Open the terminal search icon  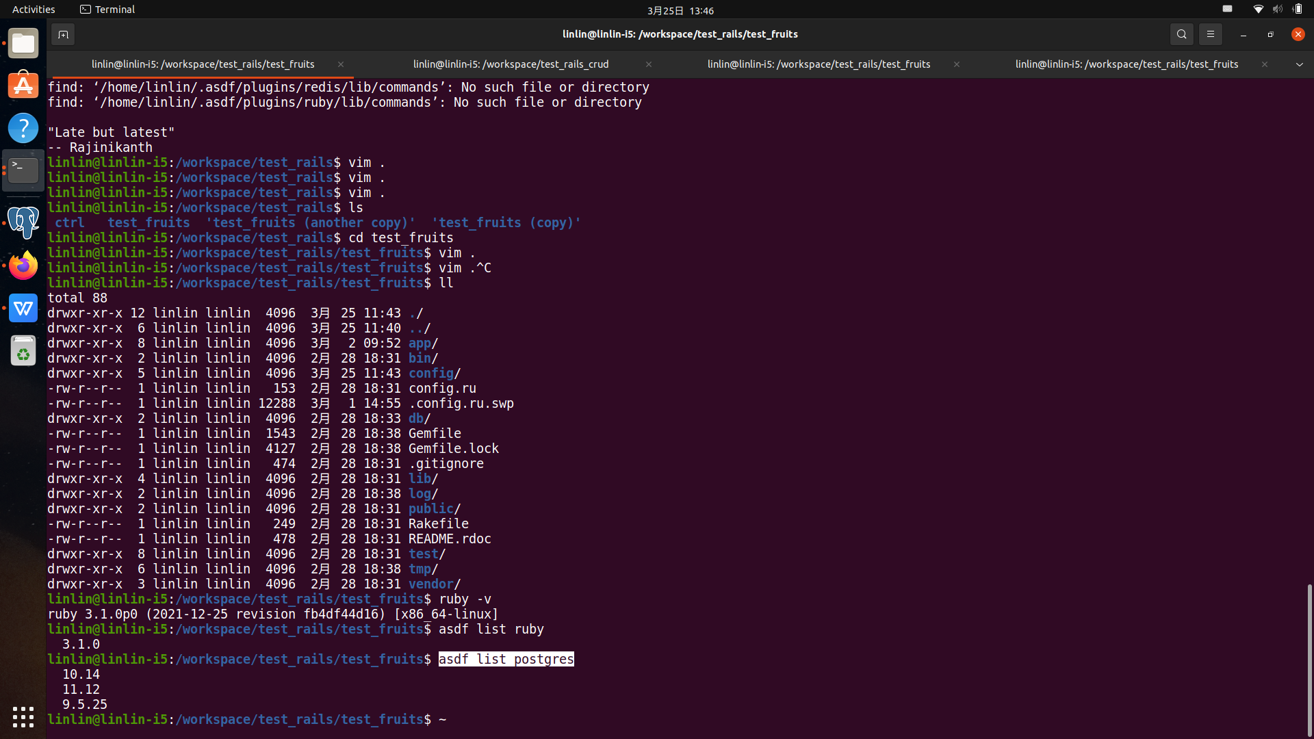pos(1181,34)
